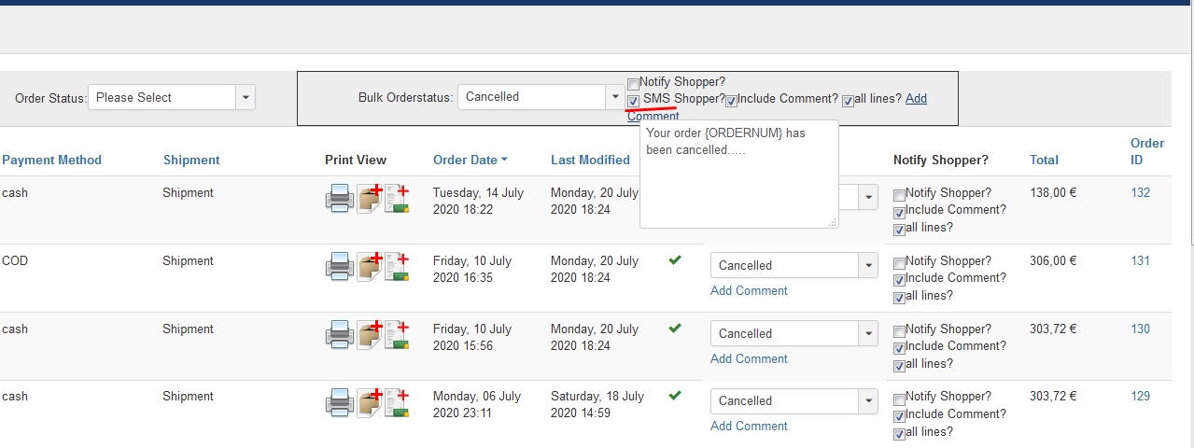Open order ID 132 link
1194x448 pixels.
pyautogui.click(x=1140, y=192)
